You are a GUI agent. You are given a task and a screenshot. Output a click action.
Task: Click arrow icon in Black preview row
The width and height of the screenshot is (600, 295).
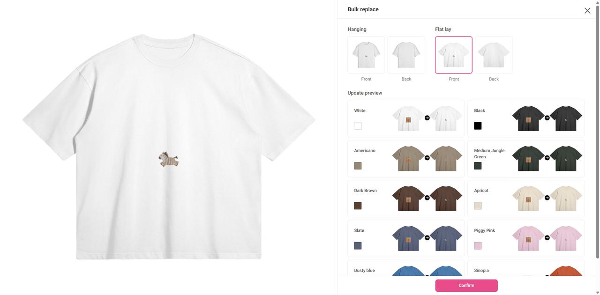tap(547, 118)
